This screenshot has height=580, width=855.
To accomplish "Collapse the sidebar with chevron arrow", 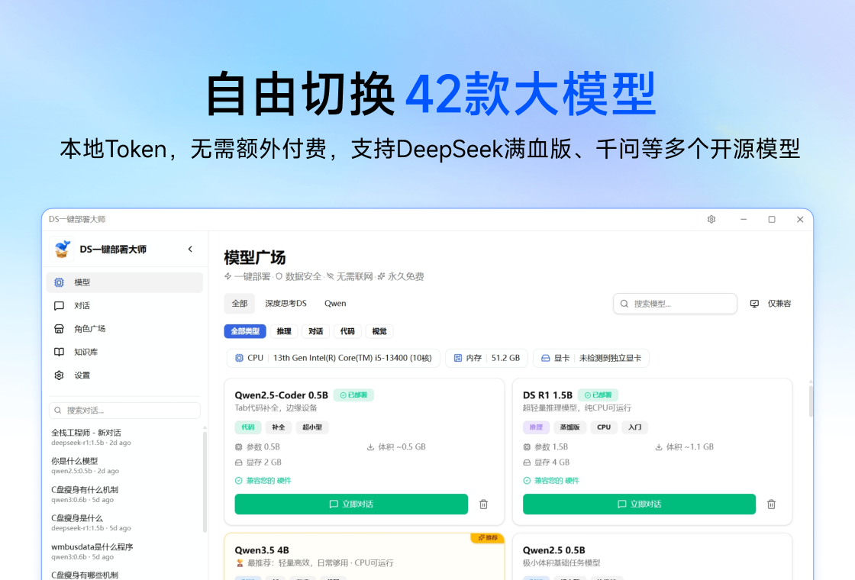I will (190, 249).
